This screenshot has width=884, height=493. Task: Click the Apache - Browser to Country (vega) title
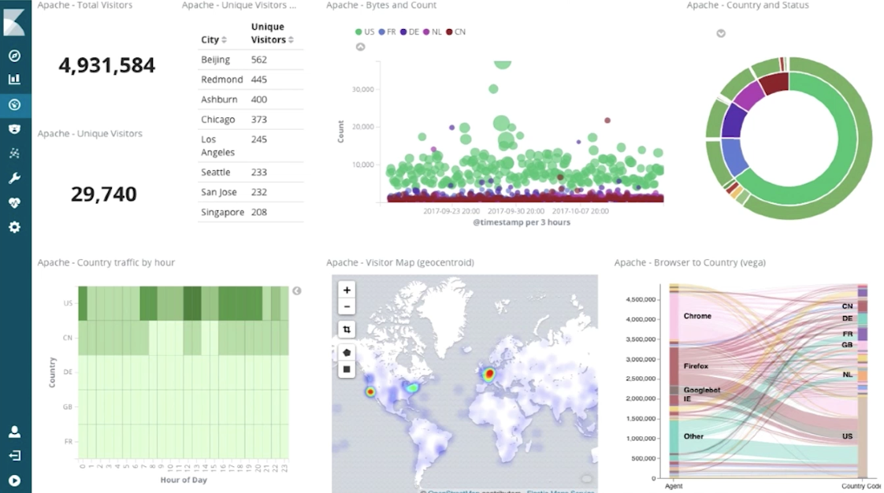(x=690, y=262)
